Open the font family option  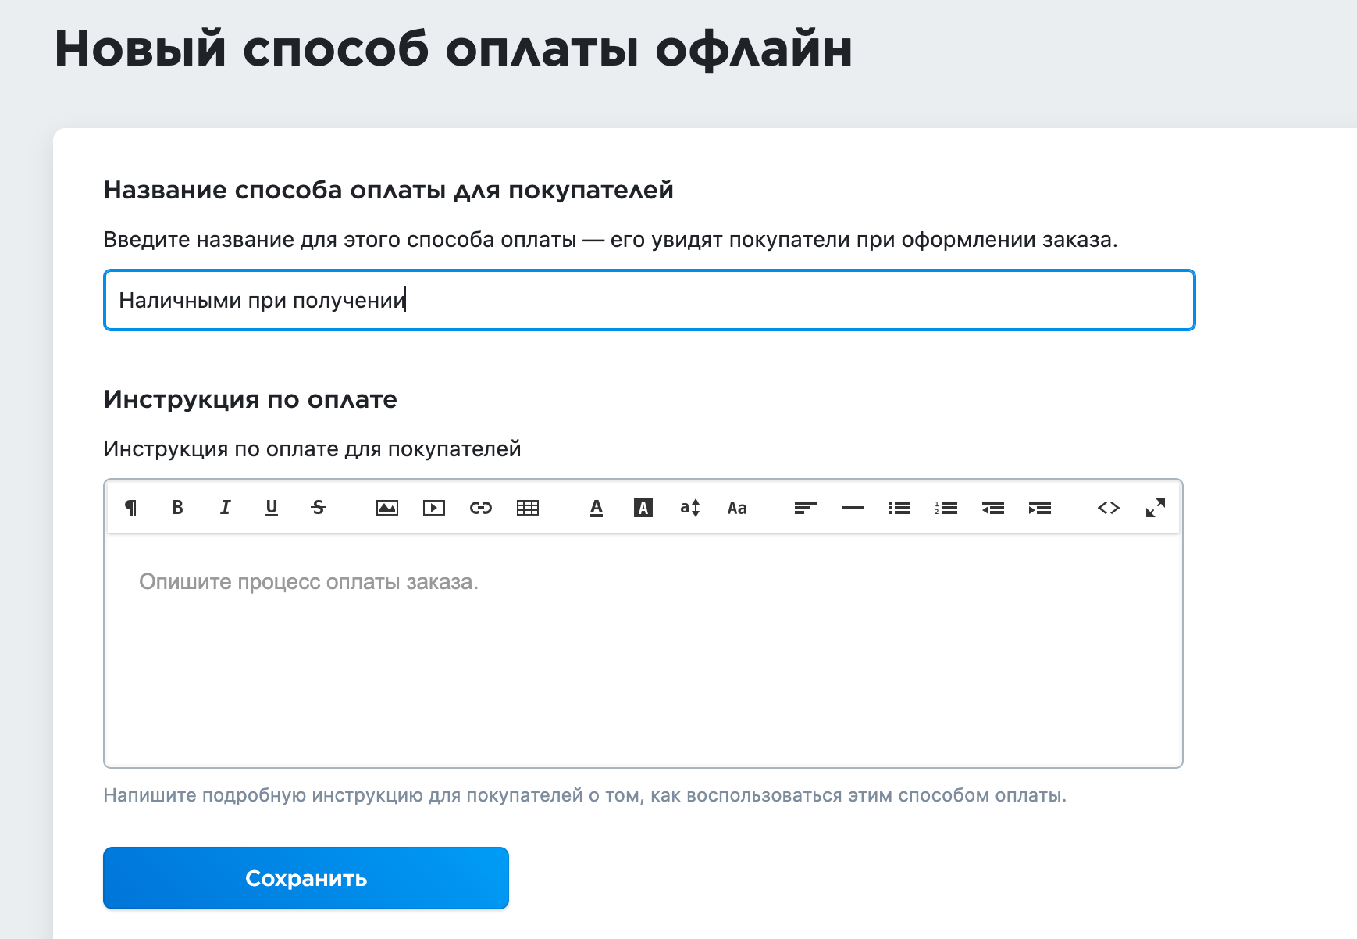(x=737, y=508)
